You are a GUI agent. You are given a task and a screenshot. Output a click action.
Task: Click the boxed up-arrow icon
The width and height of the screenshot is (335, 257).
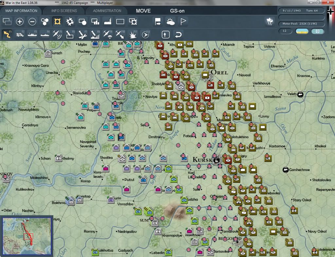click(x=166, y=35)
